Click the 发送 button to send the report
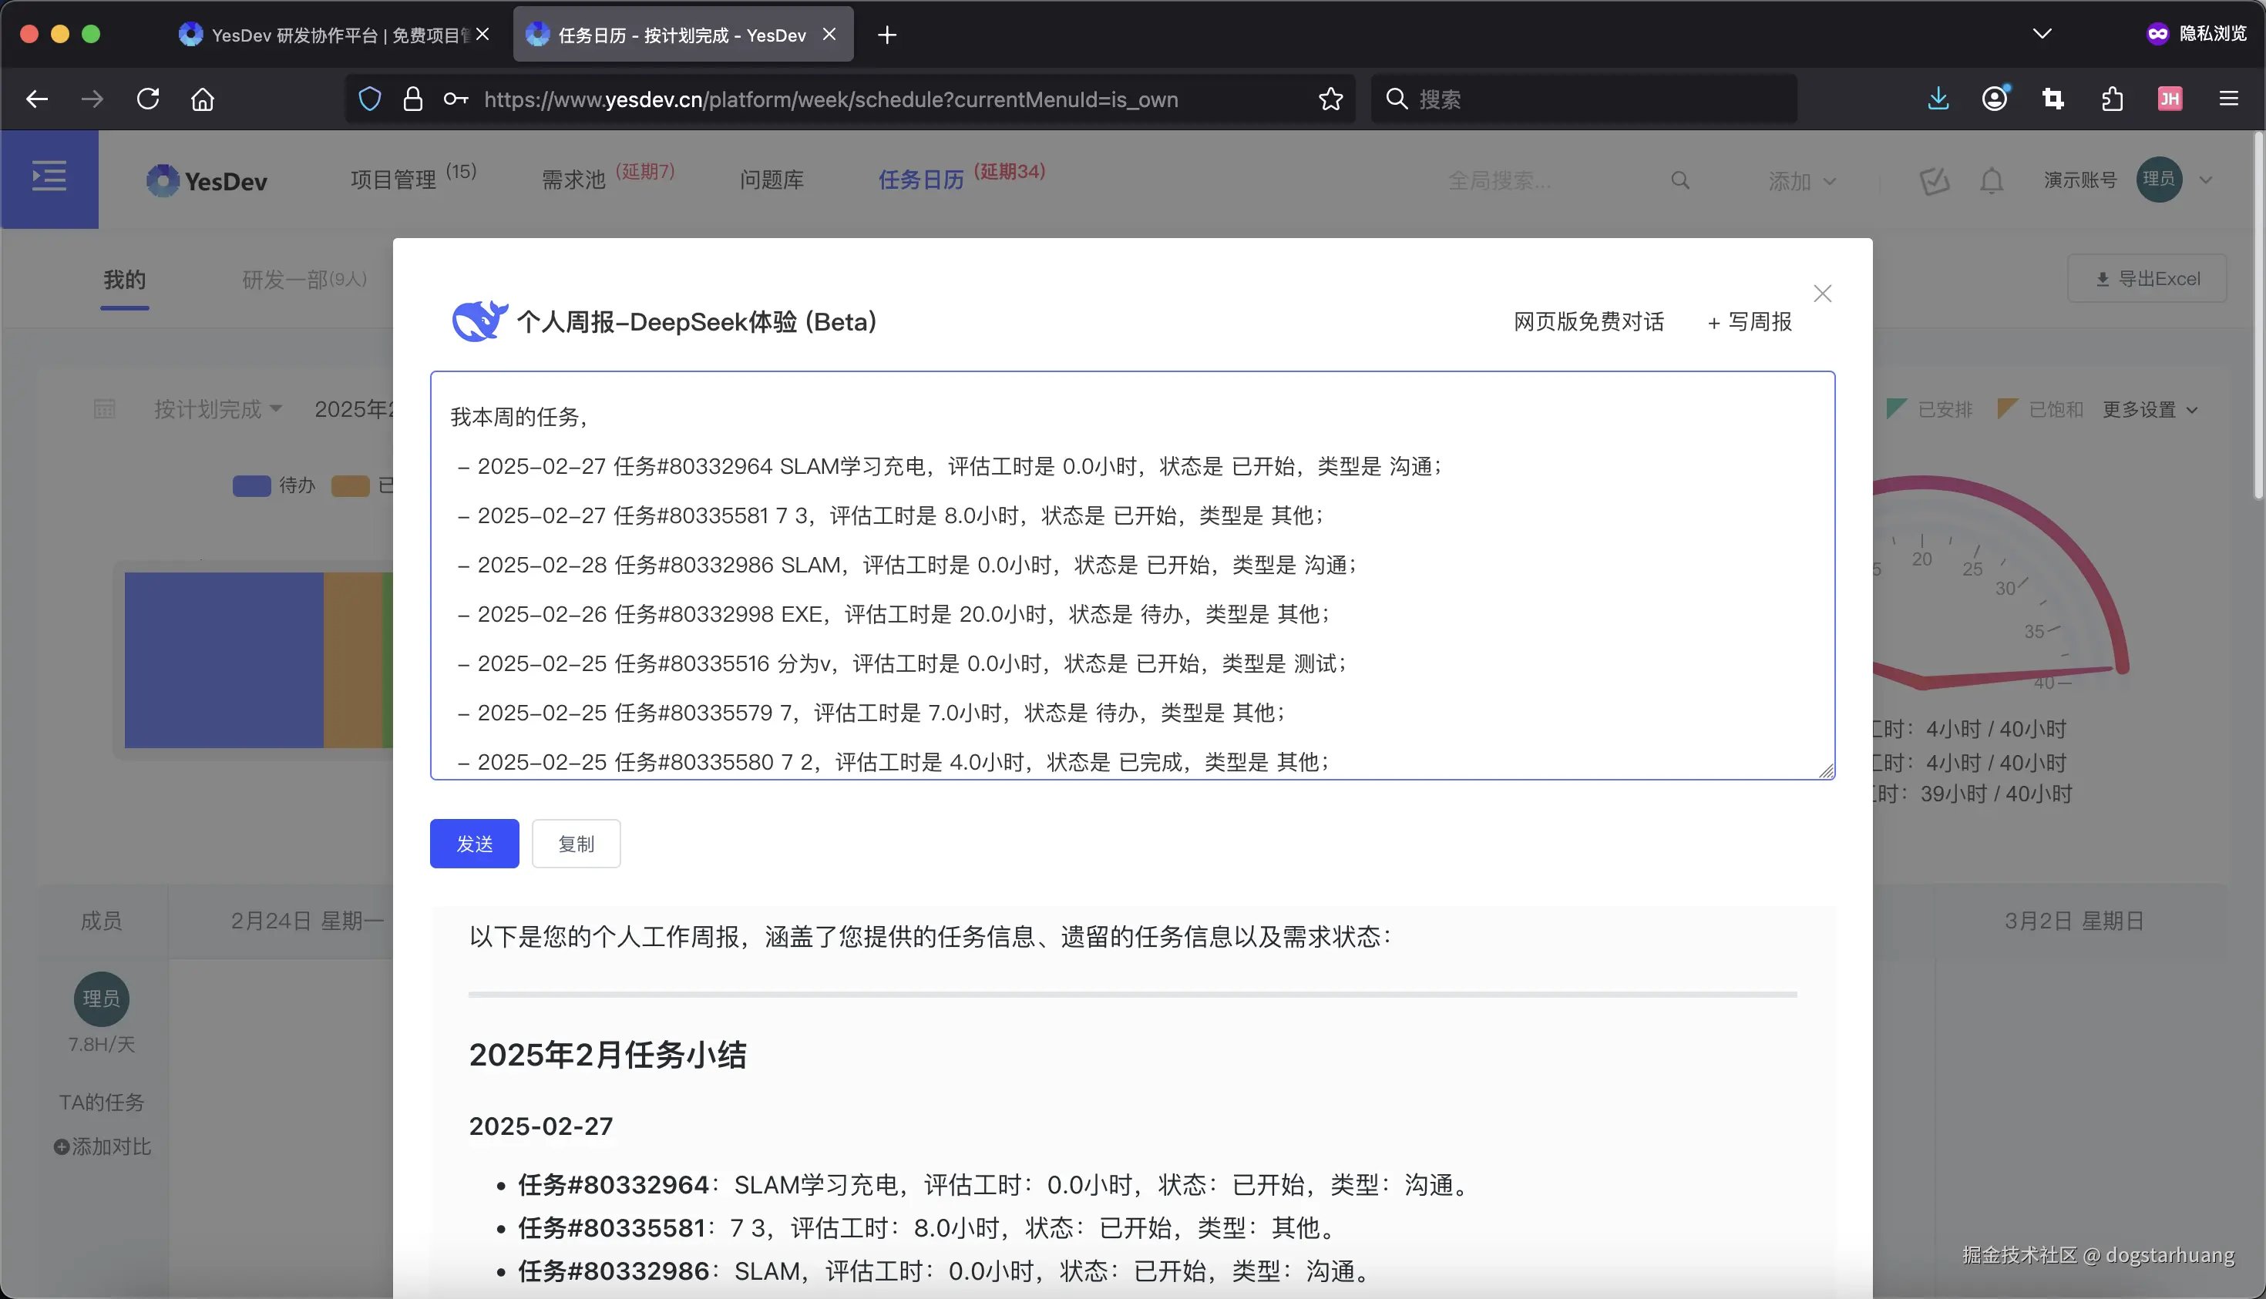 (474, 843)
